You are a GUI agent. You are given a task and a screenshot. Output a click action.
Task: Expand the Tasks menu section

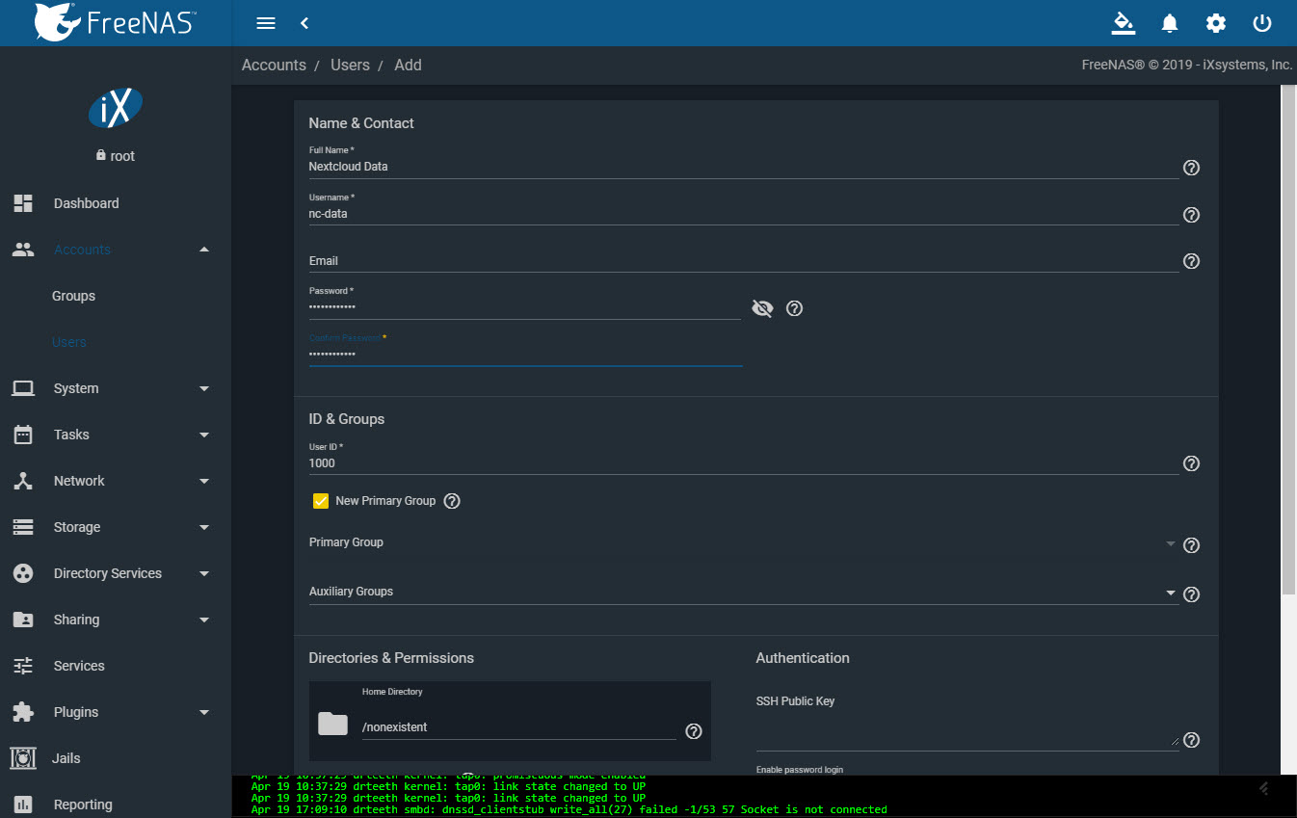click(x=203, y=435)
